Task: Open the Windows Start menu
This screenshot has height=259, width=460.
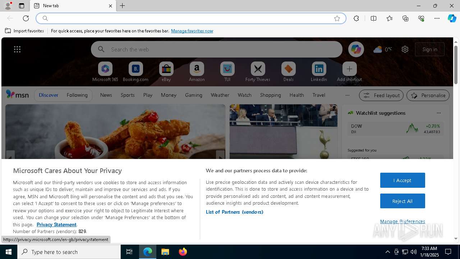Action: (x=9, y=252)
